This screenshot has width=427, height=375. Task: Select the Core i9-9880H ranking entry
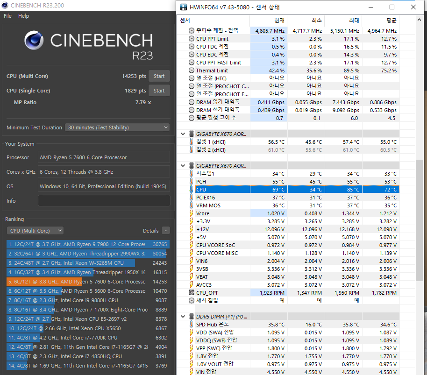88,300
